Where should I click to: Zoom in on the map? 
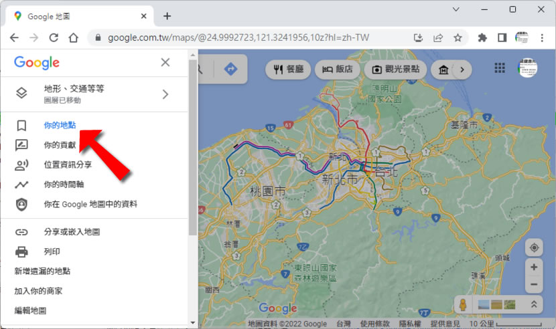click(x=534, y=267)
